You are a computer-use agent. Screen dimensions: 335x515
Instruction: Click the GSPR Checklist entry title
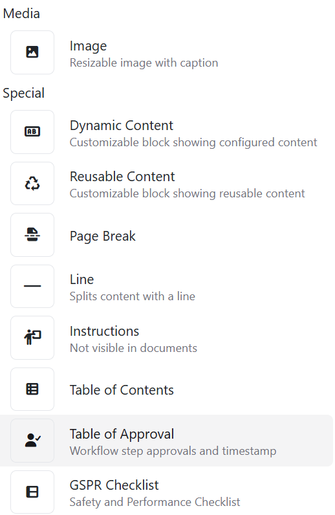[x=114, y=485]
